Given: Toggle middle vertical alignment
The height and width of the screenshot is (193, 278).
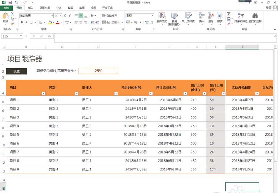Looking at the screenshot, I should coord(81,16).
